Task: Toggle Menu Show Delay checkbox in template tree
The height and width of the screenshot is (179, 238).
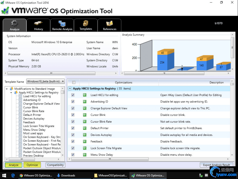Action: click(x=20, y=130)
